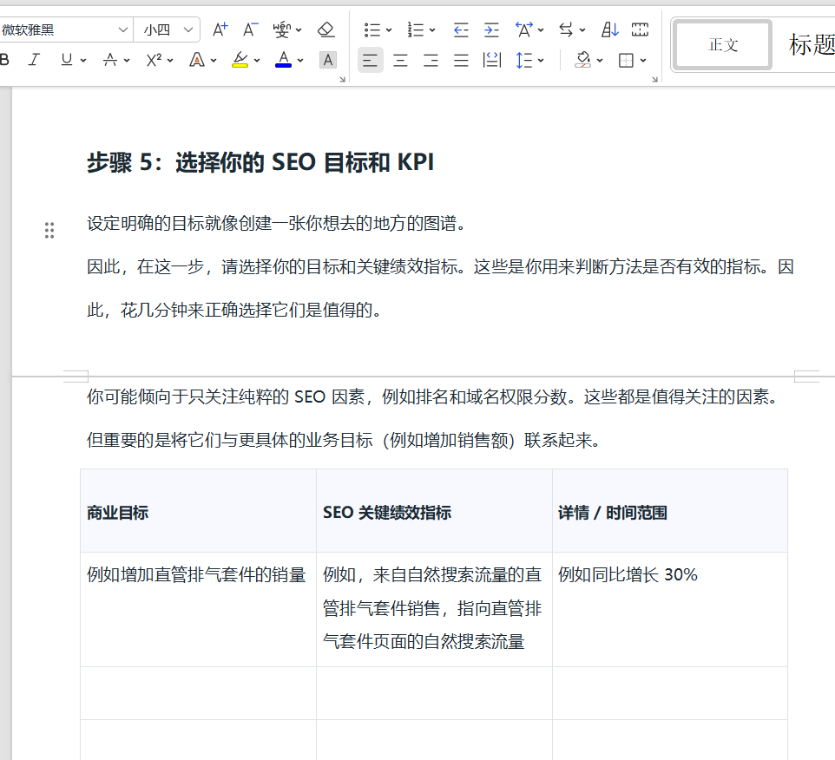This screenshot has width=835, height=760.
Task: Increase font size with A+ icon
Action: click(x=220, y=30)
